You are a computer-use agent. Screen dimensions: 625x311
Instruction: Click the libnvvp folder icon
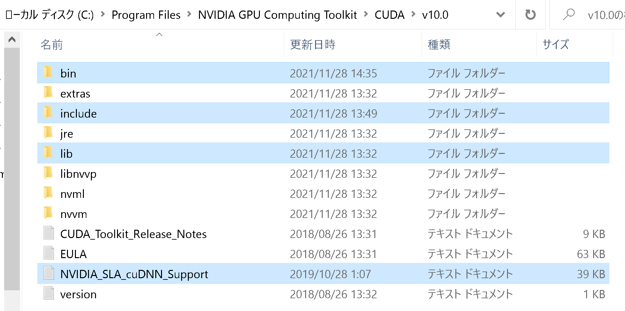tap(48, 173)
